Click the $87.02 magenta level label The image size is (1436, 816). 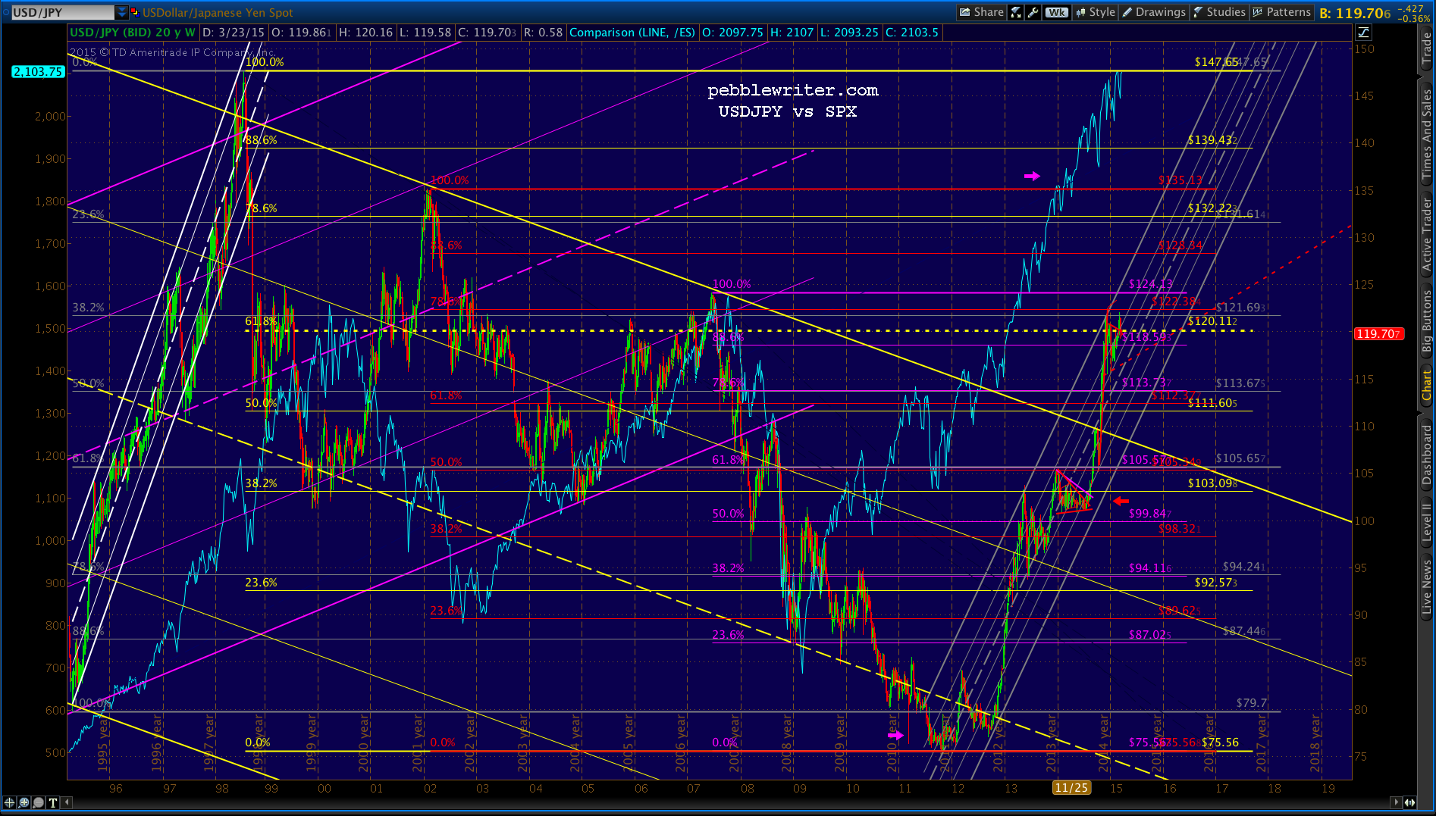tap(1149, 635)
